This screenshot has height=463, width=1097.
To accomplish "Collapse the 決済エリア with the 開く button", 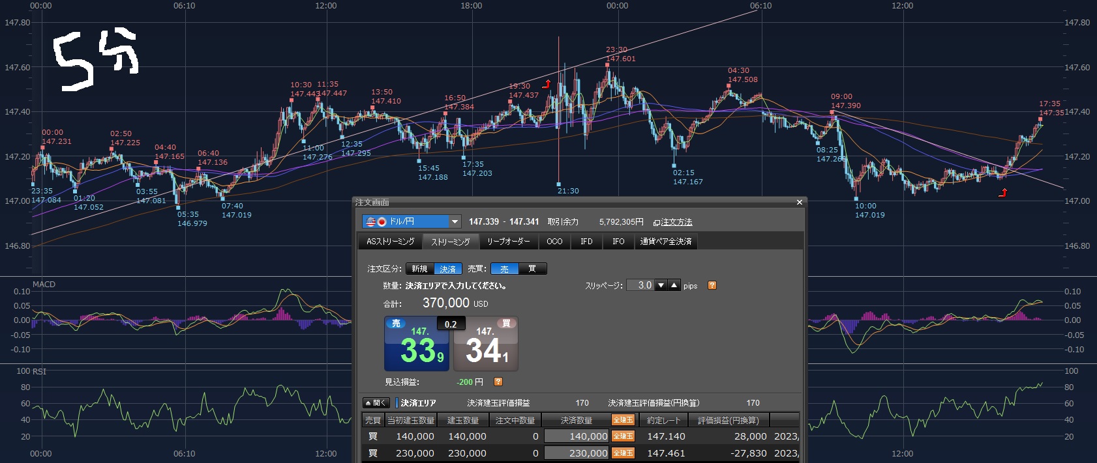I will tap(376, 403).
